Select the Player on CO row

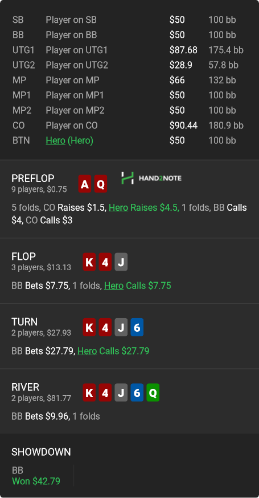click(x=130, y=126)
